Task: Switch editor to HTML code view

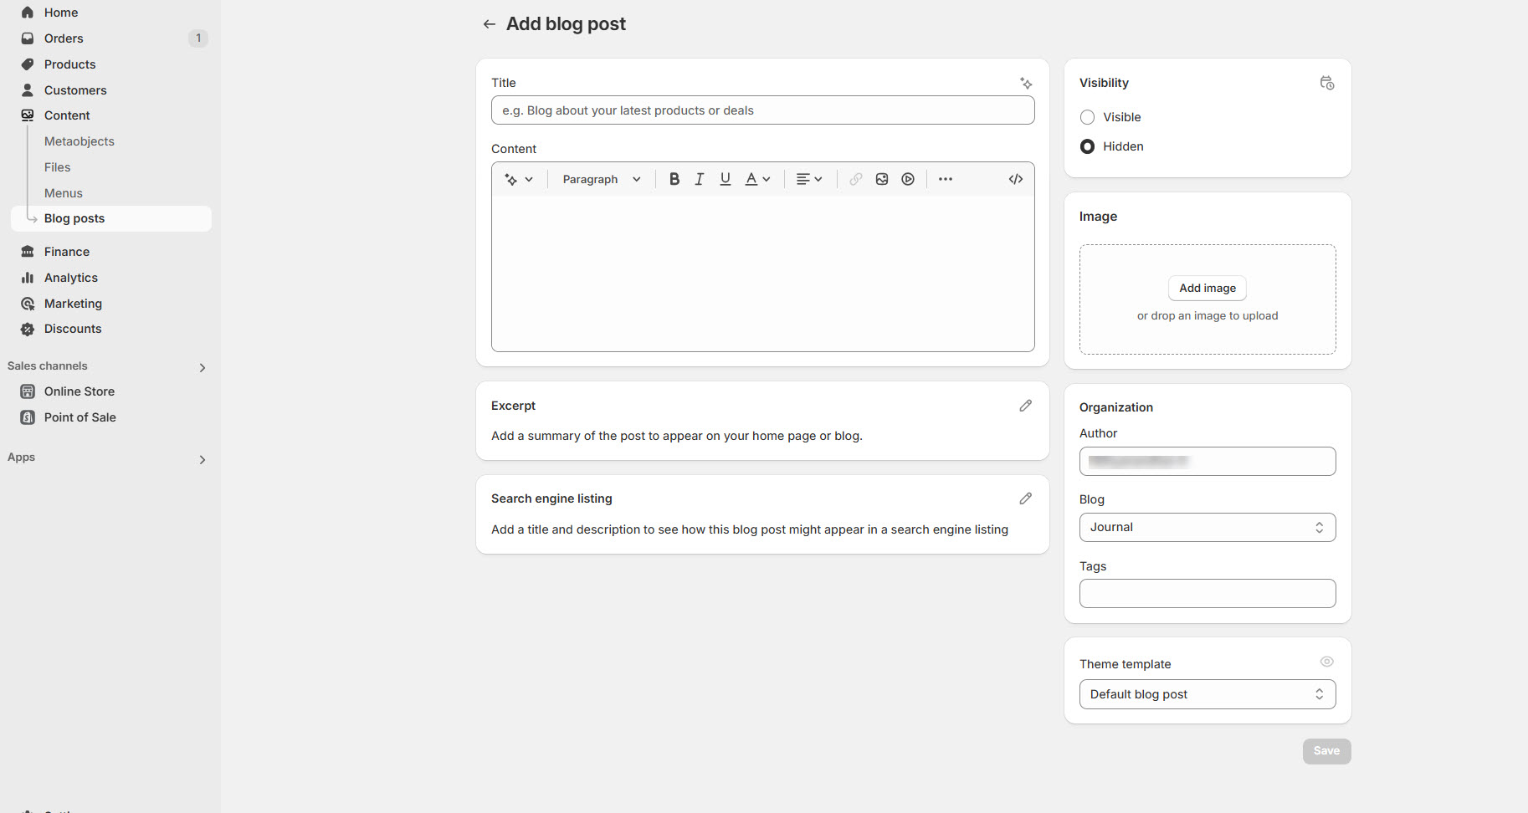Action: (x=1016, y=179)
